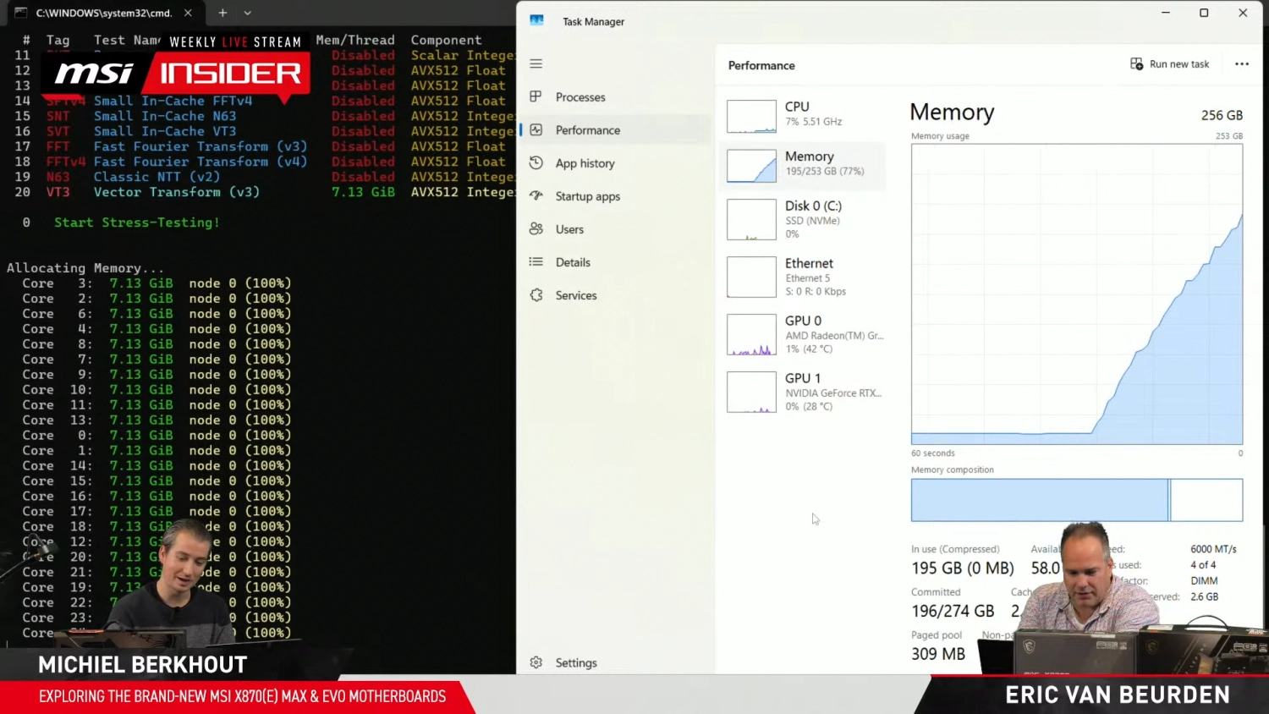The image size is (1269, 714).
Task: Click the Details list icon
Action: click(536, 262)
